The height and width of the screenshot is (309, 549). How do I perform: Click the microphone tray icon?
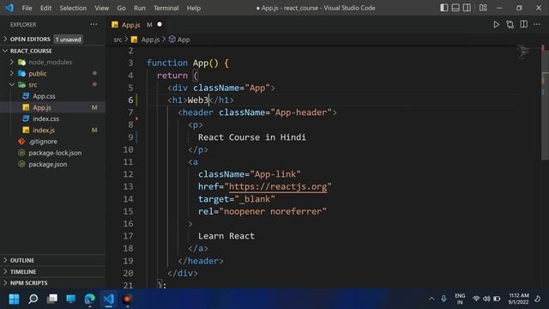click(x=443, y=299)
